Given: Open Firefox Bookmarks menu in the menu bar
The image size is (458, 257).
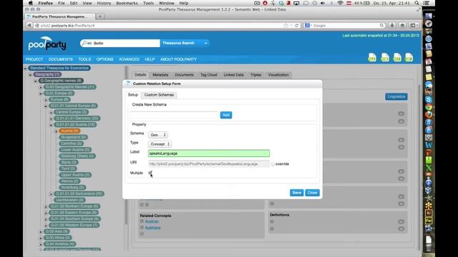Looking at the screenshot, I should click(127, 3).
